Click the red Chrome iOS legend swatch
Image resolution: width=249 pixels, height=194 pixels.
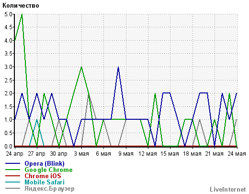click(x=13, y=176)
